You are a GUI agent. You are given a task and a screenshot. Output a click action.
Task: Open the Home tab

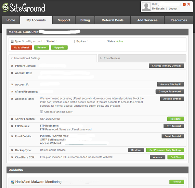pyautogui.click(x=11, y=20)
